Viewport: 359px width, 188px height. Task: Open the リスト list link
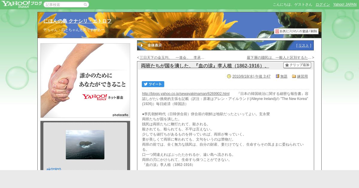pos(304,45)
